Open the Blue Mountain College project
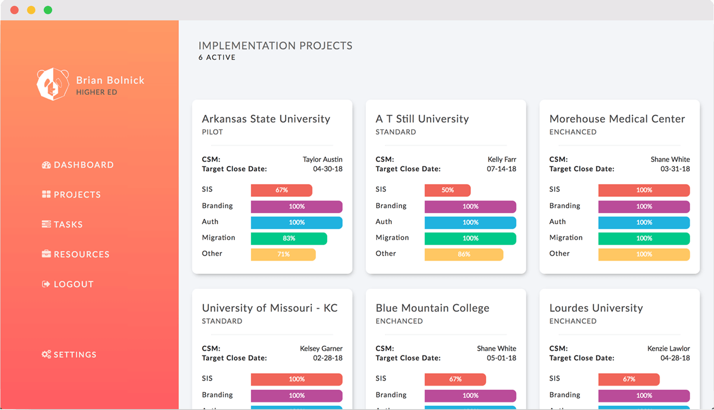Viewport: 714px width, 410px height. [x=432, y=308]
